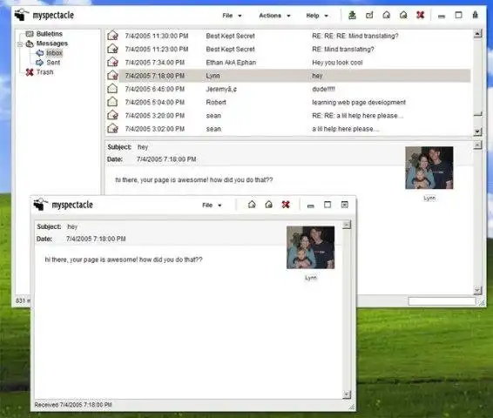Click scroll-down arrow in the message window
The width and height of the screenshot is (493, 418).
tap(347, 394)
